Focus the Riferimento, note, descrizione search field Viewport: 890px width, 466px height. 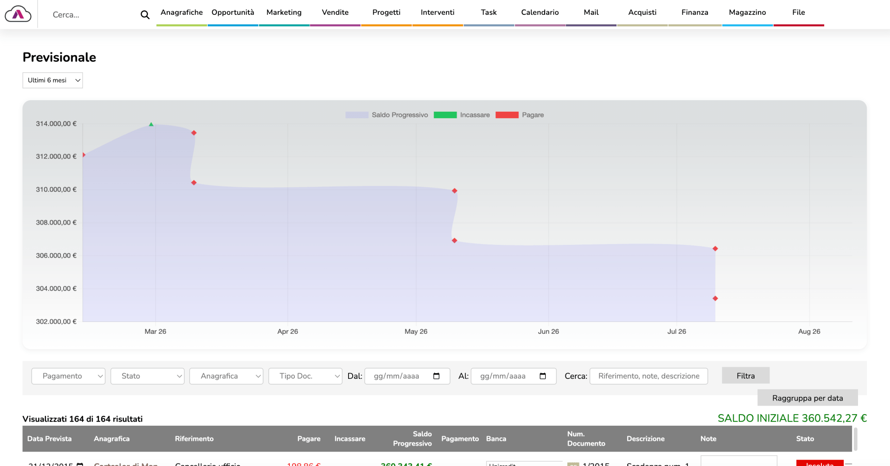[x=648, y=376]
